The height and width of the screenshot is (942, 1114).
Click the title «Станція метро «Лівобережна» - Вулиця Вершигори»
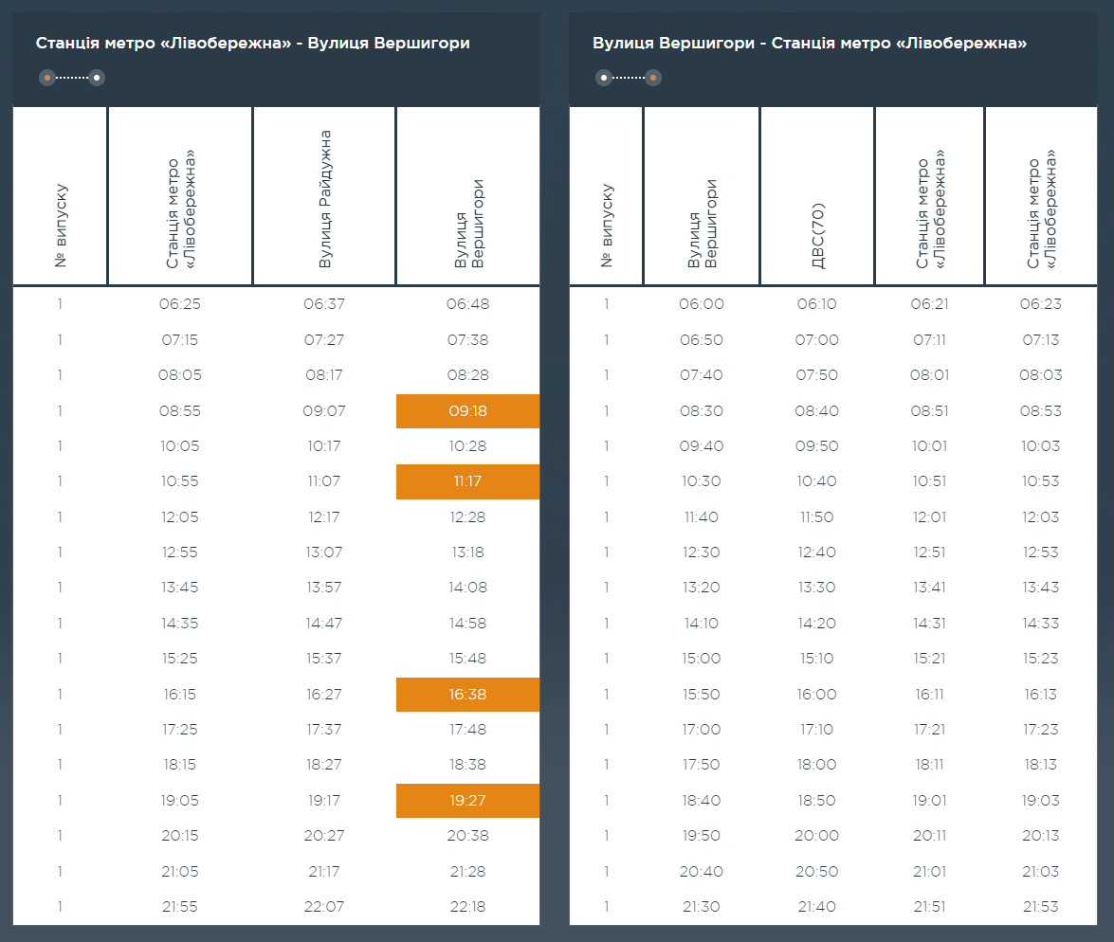coord(252,44)
